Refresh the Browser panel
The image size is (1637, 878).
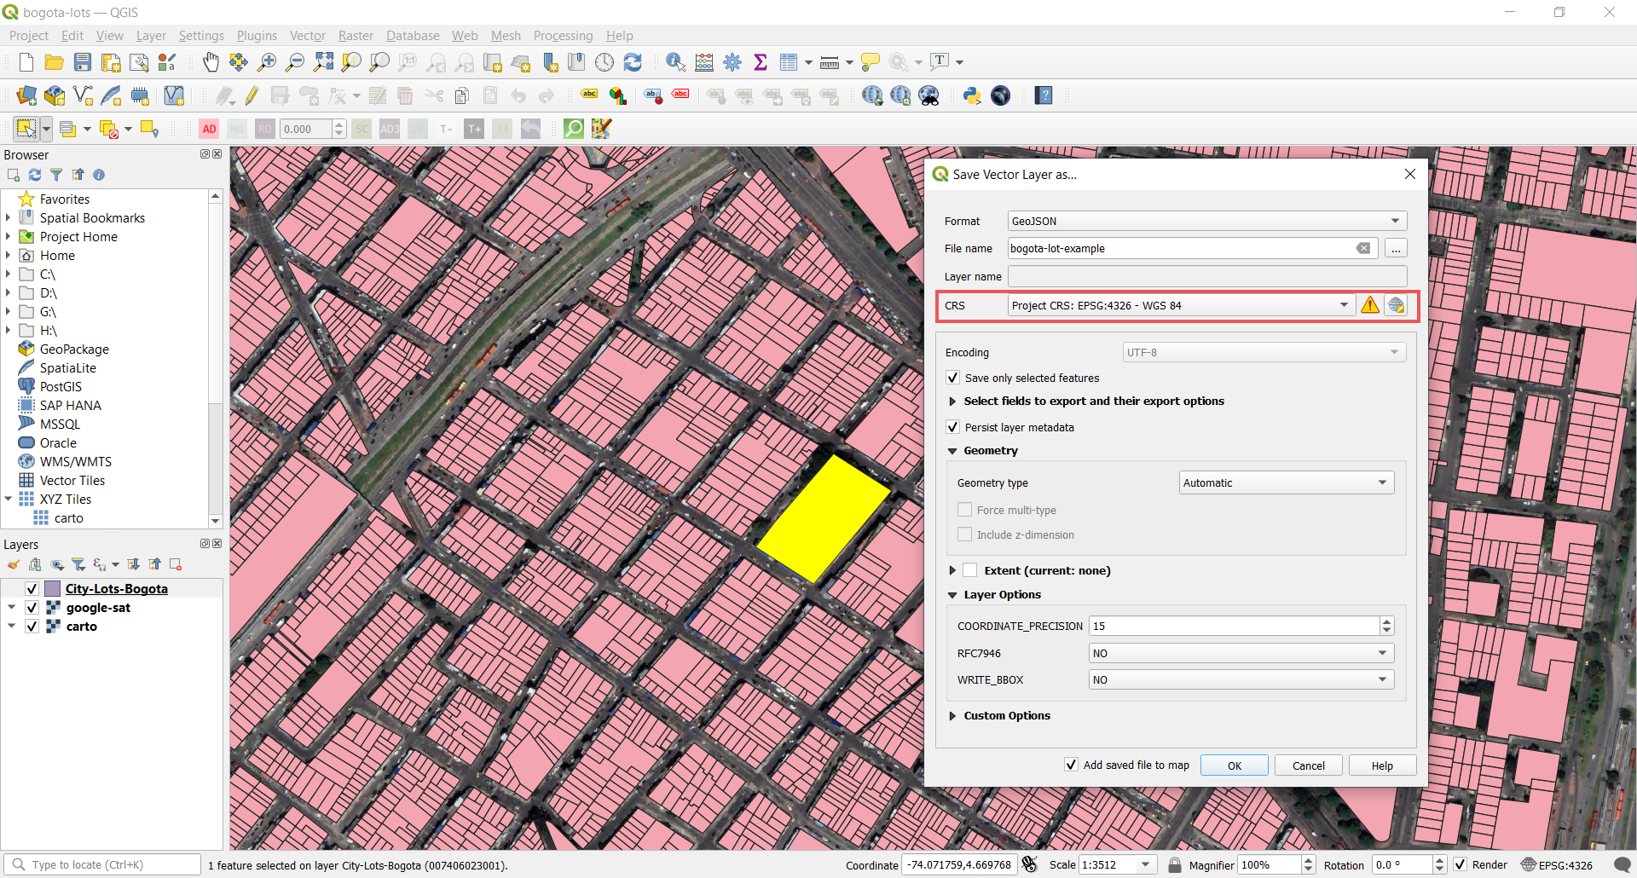(x=35, y=175)
